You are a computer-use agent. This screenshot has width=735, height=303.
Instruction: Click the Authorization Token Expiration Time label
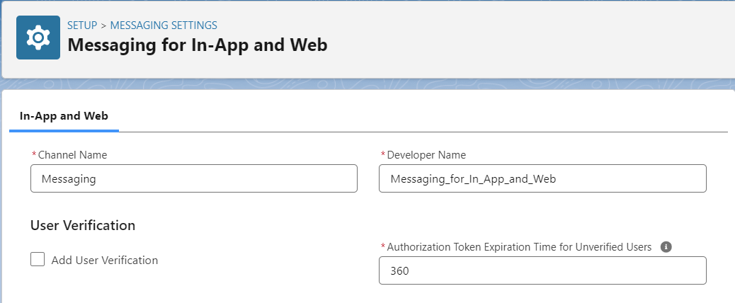[x=519, y=247]
